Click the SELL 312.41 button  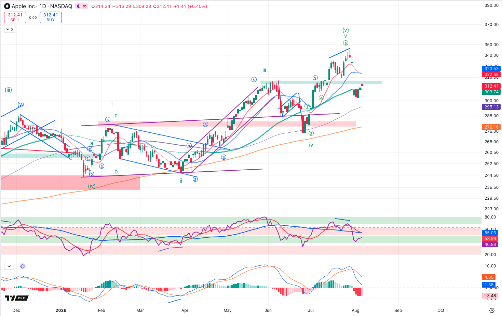tap(15, 17)
